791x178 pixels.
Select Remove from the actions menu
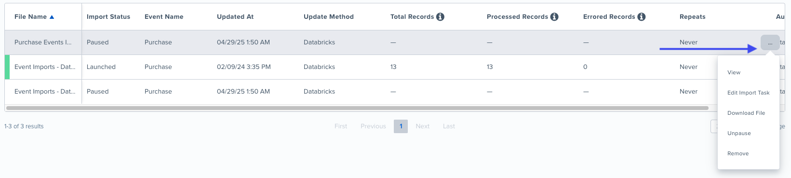(x=738, y=153)
